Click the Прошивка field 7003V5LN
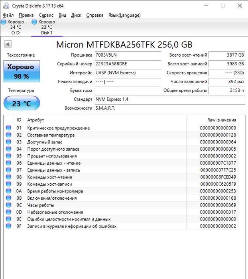248x279 pixels. click(x=128, y=55)
